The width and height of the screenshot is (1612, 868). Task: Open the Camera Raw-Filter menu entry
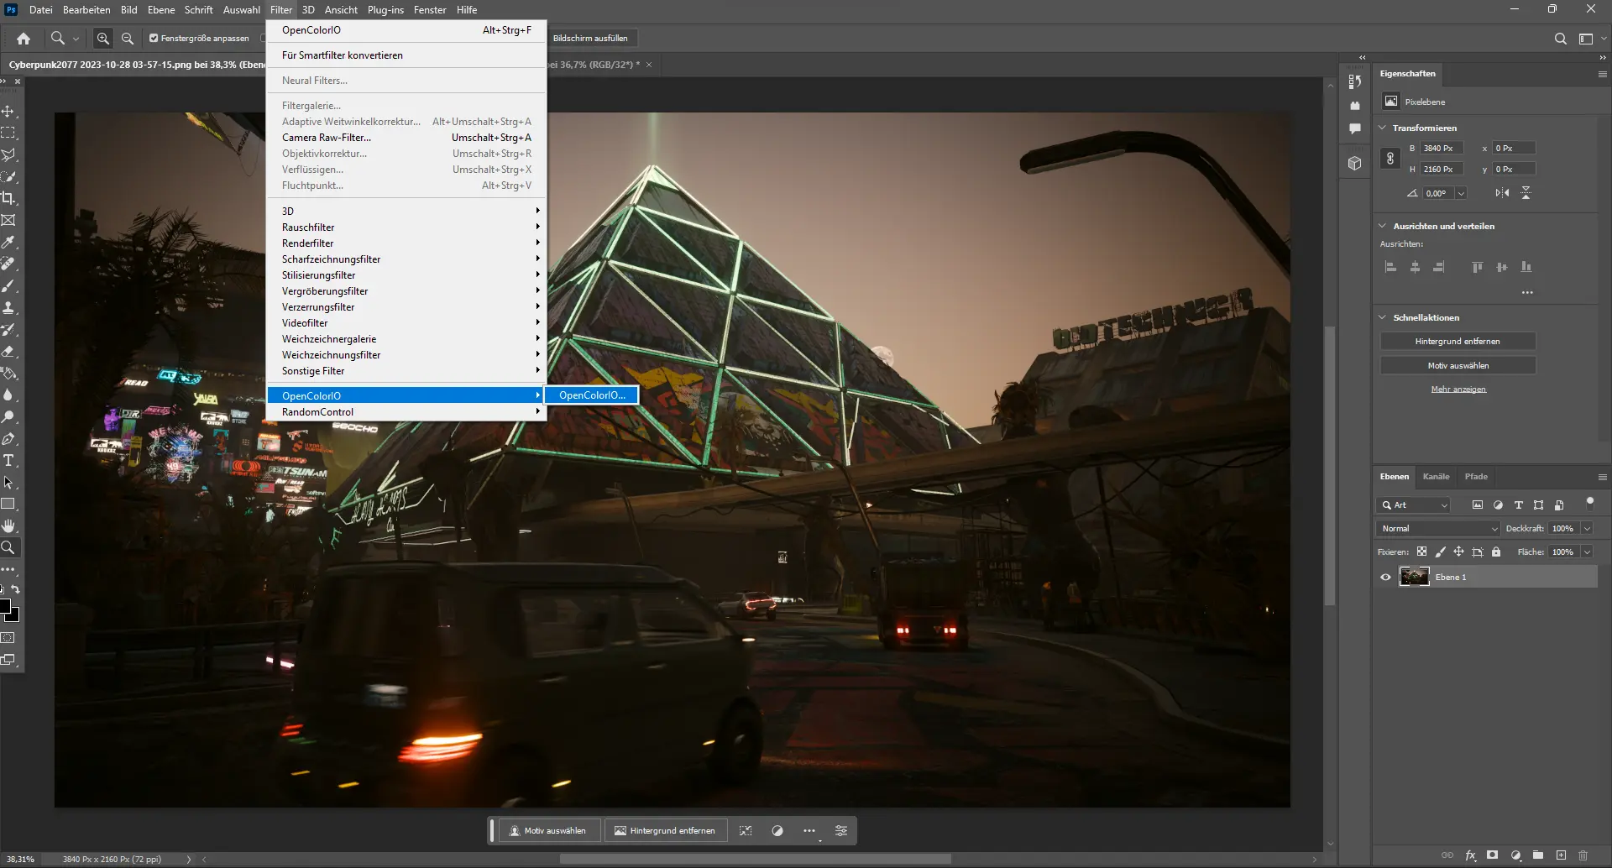click(x=407, y=138)
